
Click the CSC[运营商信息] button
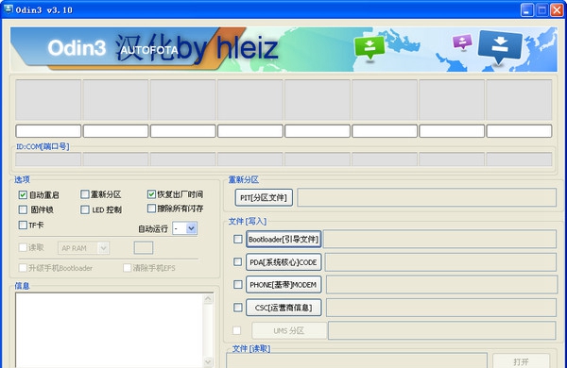283,308
